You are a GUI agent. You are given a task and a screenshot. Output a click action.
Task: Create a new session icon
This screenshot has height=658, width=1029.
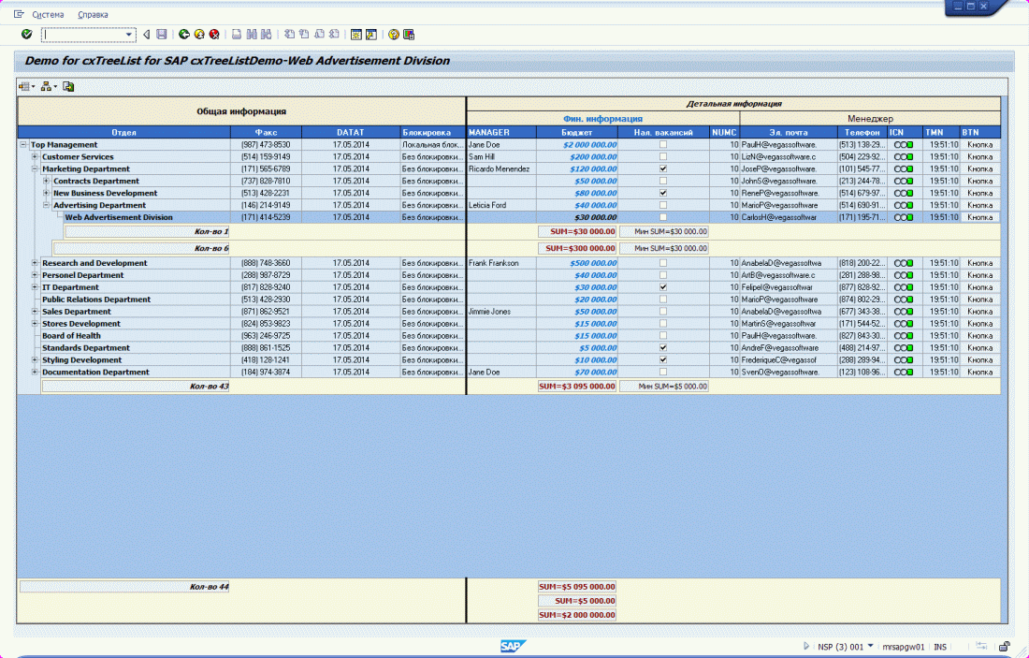coord(356,34)
